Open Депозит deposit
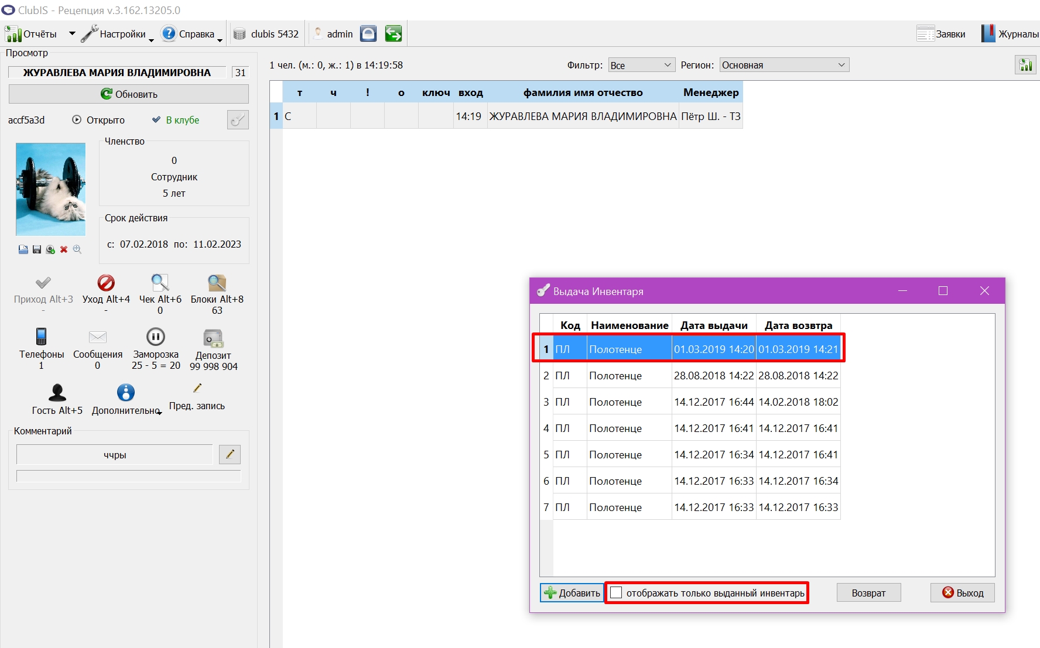This screenshot has width=1040, height=648. coord(214,349)
